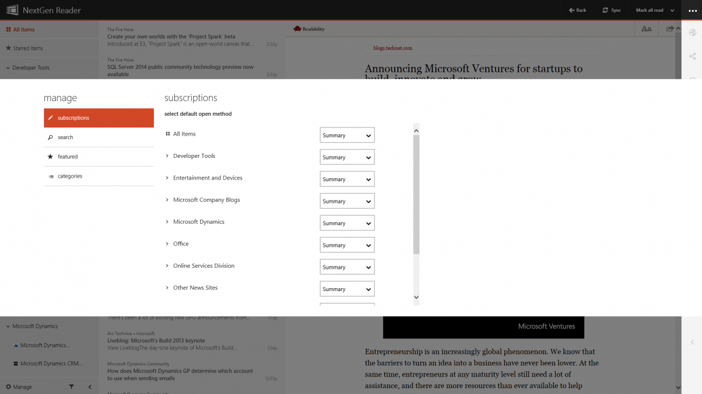Open the Summary dropdown for All Items
702x394 pixels.
pos(347,135)
